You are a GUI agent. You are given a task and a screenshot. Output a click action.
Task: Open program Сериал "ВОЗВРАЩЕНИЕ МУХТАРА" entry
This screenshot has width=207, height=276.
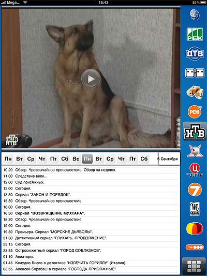pos(91,213)
